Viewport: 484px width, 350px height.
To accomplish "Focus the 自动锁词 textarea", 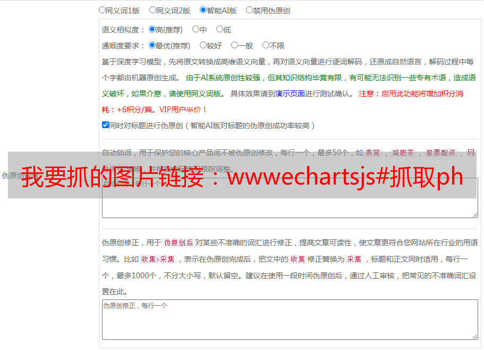I will tap(290, 198).
